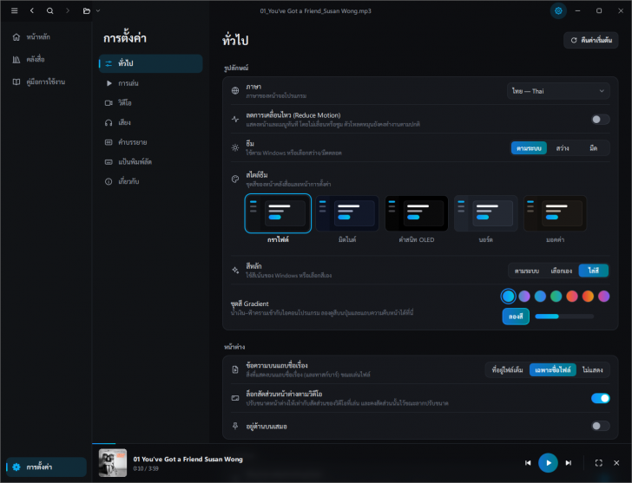Click the fullscreen icon in the player bar
This screenshot has width=632, height=483.
598,463
